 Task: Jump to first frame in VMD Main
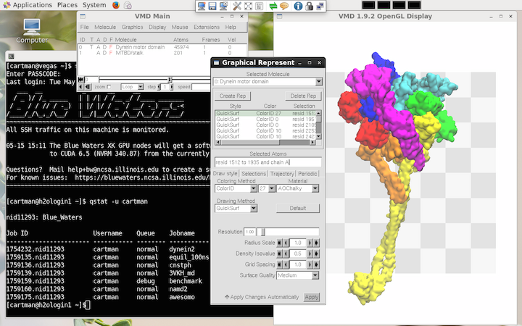tap(81, 80)
